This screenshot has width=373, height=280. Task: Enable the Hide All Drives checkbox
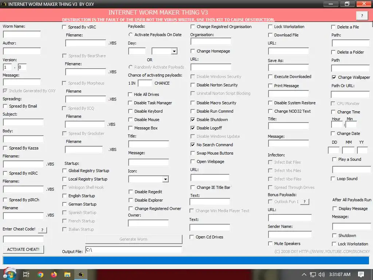pos(130,94)
